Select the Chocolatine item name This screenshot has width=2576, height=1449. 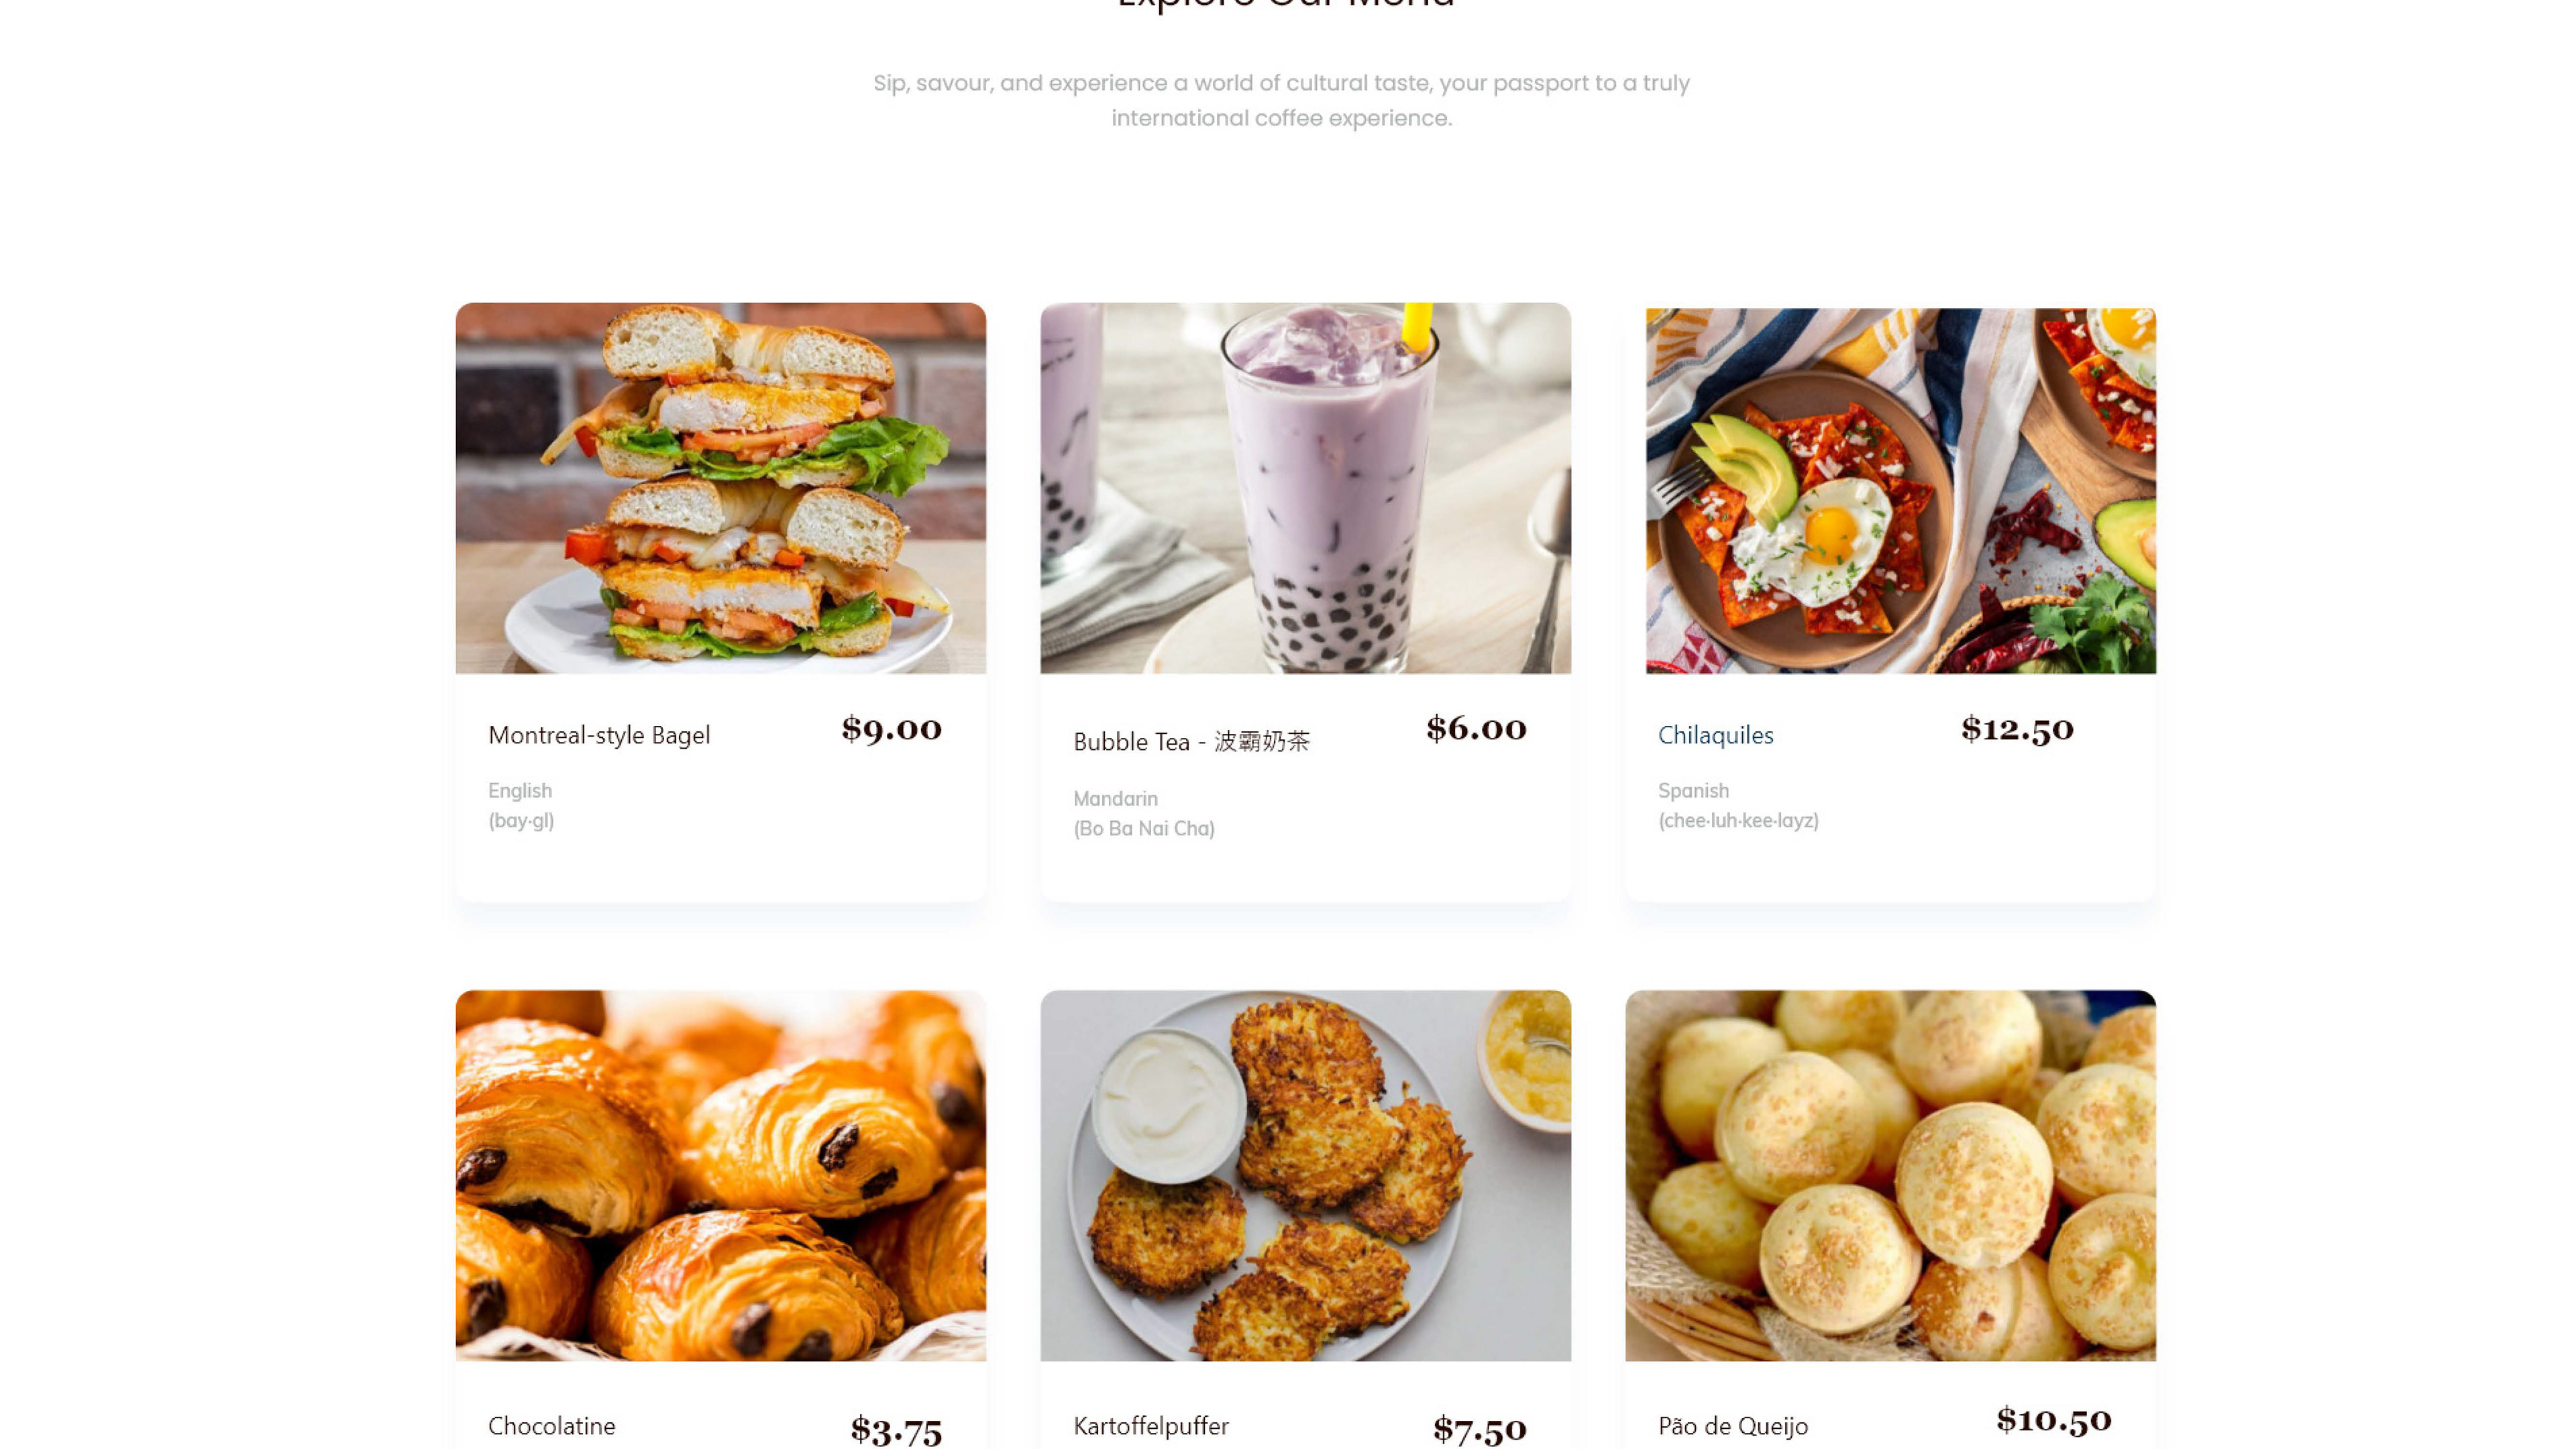(x=551, y=1425)
